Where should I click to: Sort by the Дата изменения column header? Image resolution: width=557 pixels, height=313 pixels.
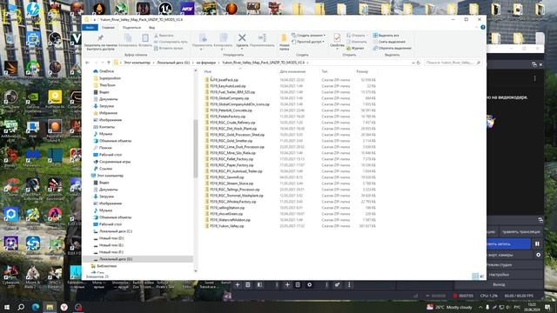pos(292,71)
